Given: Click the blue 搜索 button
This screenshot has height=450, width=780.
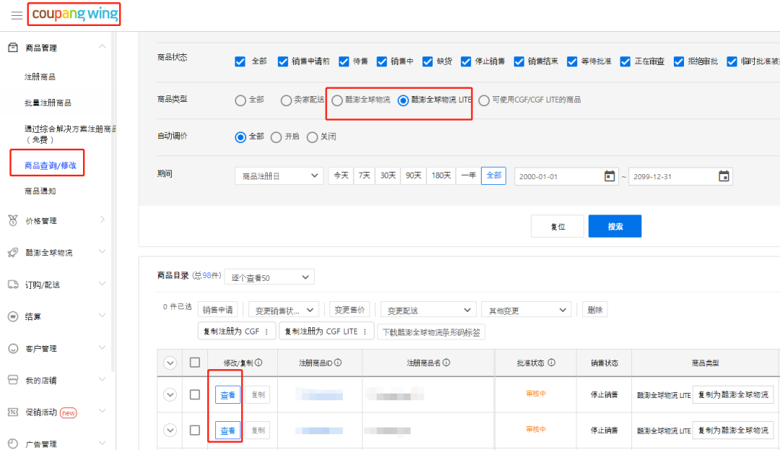Looking at the screenshot, I should pos(615,226).
